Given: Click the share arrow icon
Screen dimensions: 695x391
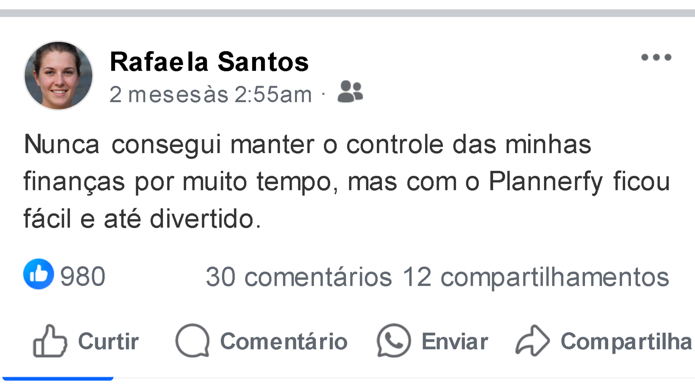Looking at the screenshot, I should coord(532,341).
